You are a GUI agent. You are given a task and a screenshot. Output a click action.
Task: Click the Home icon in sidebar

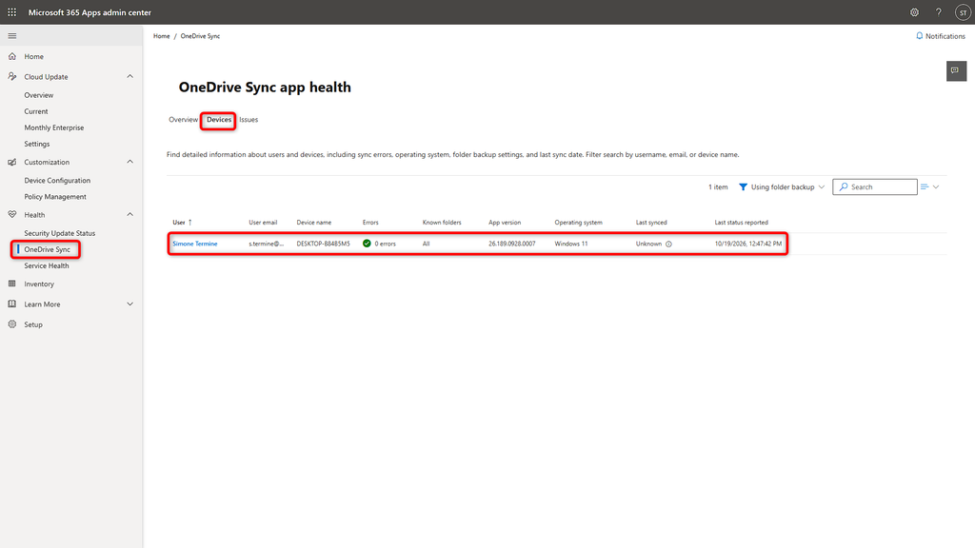(x=11, y=56)
